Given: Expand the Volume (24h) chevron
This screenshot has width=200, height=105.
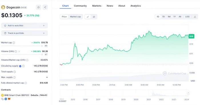Looking at the screenshot, I should 19,52.
